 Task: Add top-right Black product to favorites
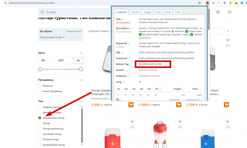tap(228, 40)
